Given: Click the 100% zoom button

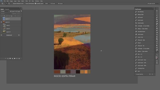Looking at the screenshot, I should click(46, 3).
